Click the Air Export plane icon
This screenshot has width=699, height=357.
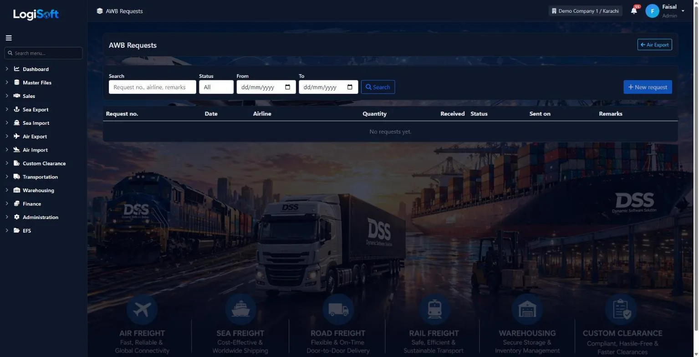[x=17, y=136]
